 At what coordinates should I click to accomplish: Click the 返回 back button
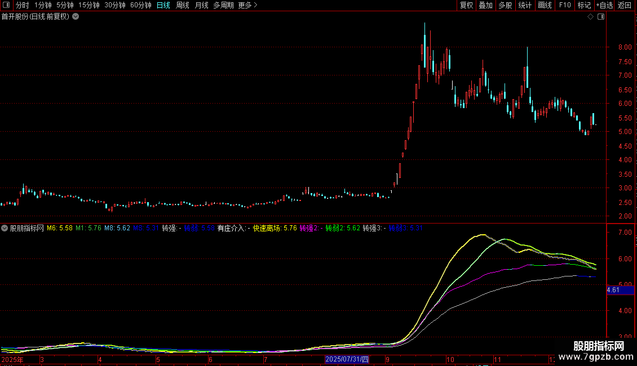[x=625, y=5]
